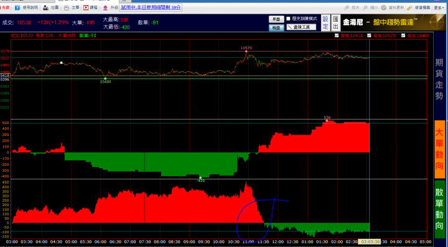The height and width of the screenshot is (247, 448).
Task: Open the trial time remaining link
Action: (151, 7)
